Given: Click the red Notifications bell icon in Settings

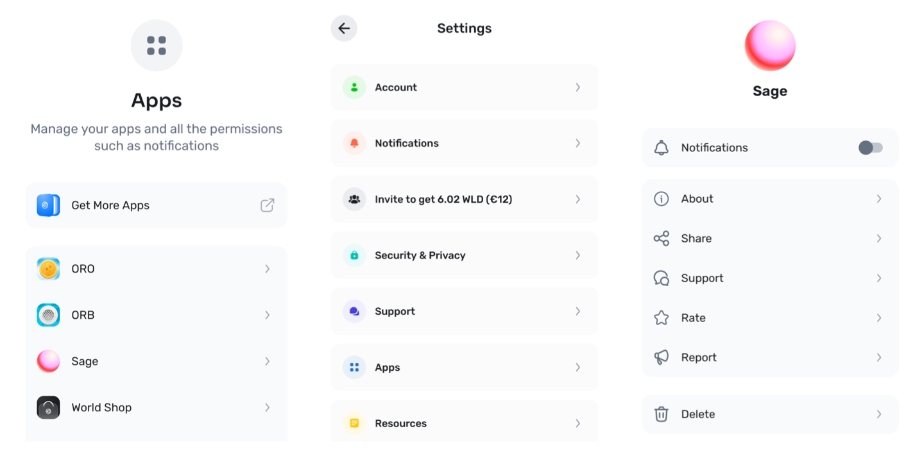Looking at the screenshot, I should click(354, 143).
